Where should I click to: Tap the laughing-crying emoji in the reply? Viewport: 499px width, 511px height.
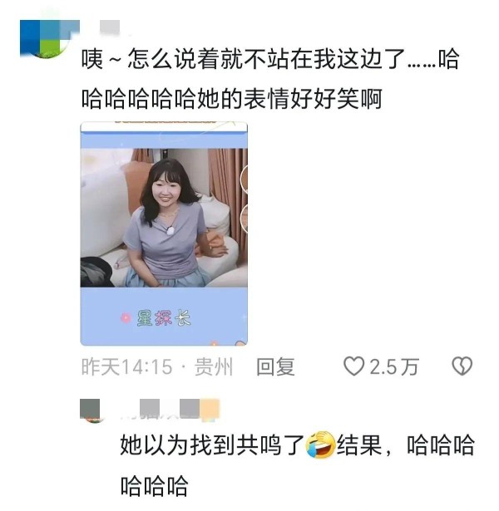(320, 445)
